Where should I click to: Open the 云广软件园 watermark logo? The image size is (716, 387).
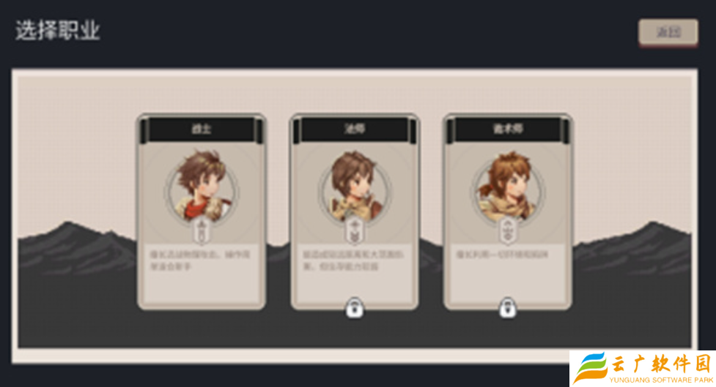(643, 369)
